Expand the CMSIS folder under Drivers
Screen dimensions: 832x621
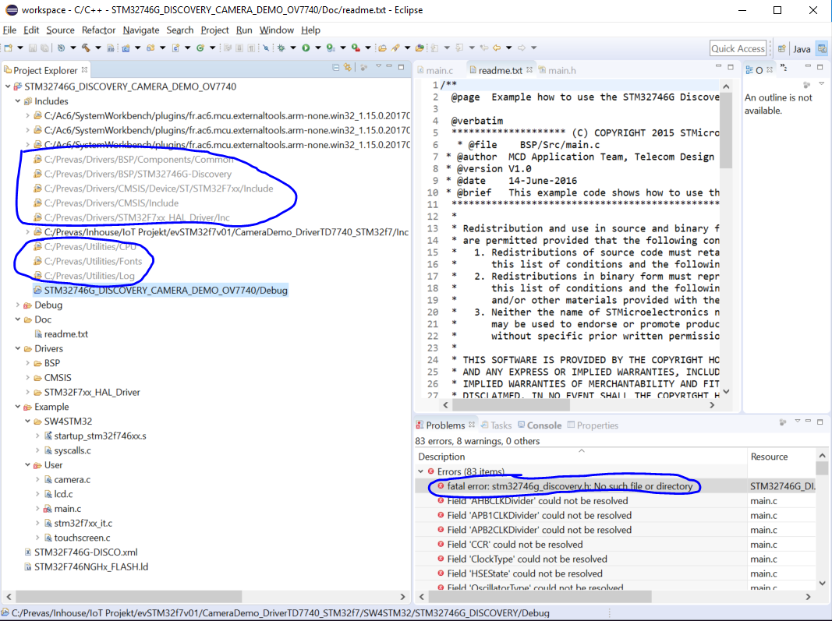click(x=28, y=378)
